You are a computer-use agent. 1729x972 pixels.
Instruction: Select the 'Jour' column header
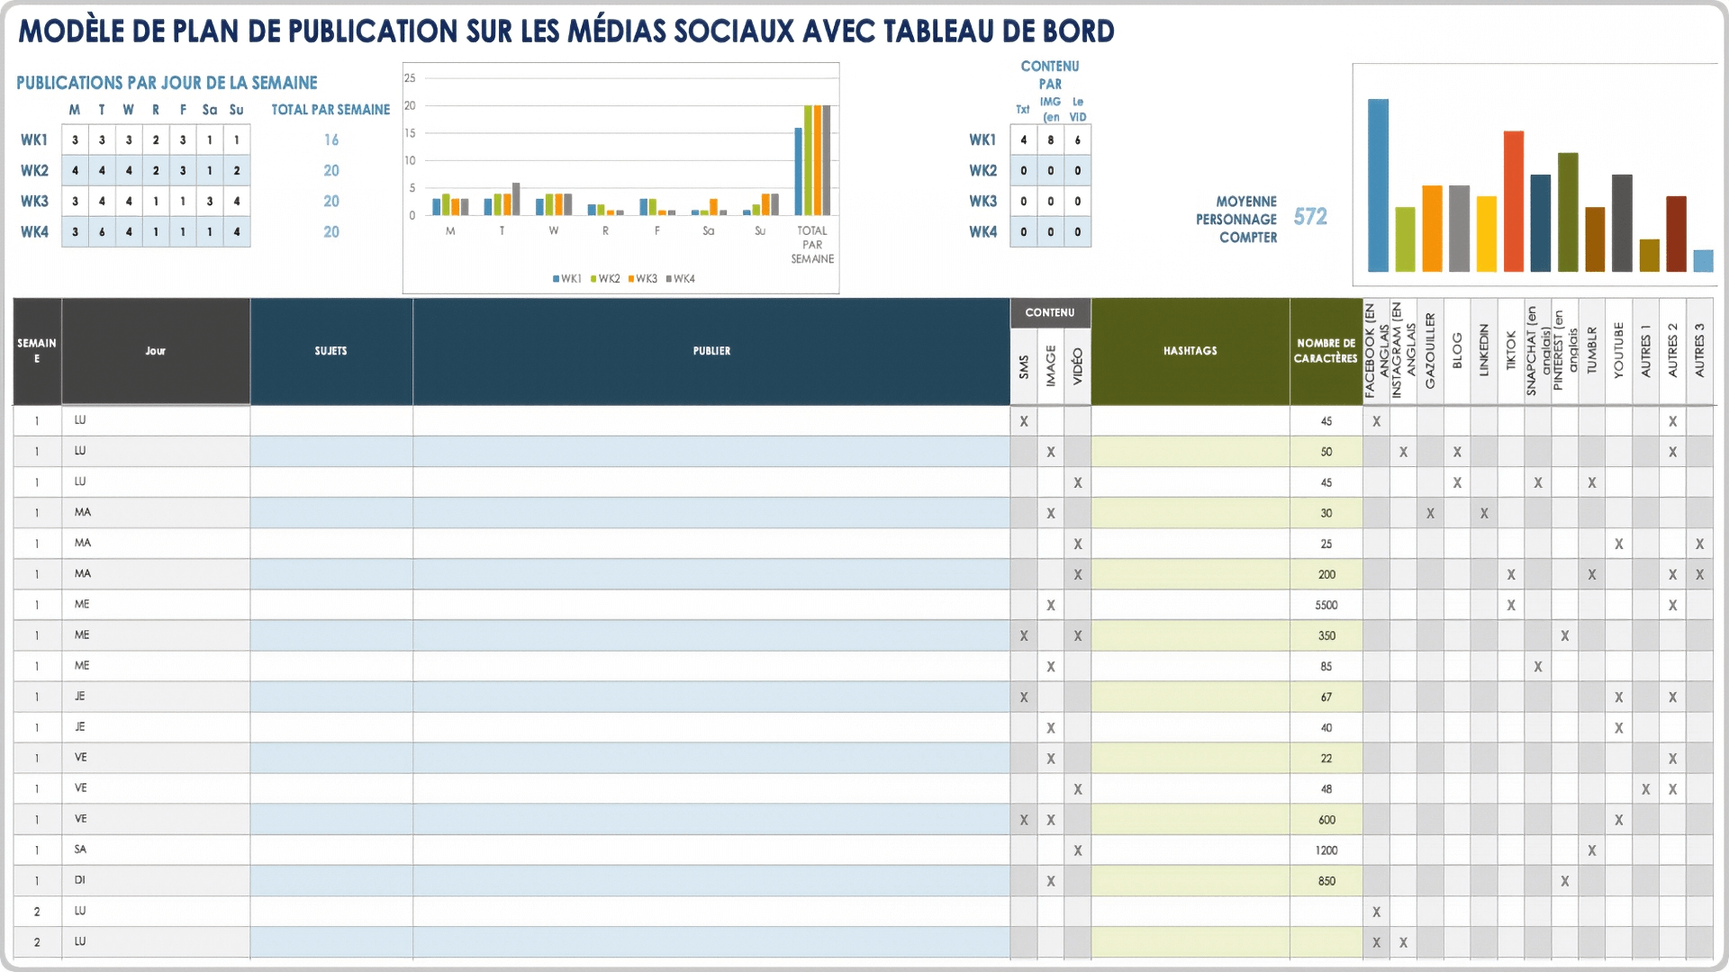[156, 351]
